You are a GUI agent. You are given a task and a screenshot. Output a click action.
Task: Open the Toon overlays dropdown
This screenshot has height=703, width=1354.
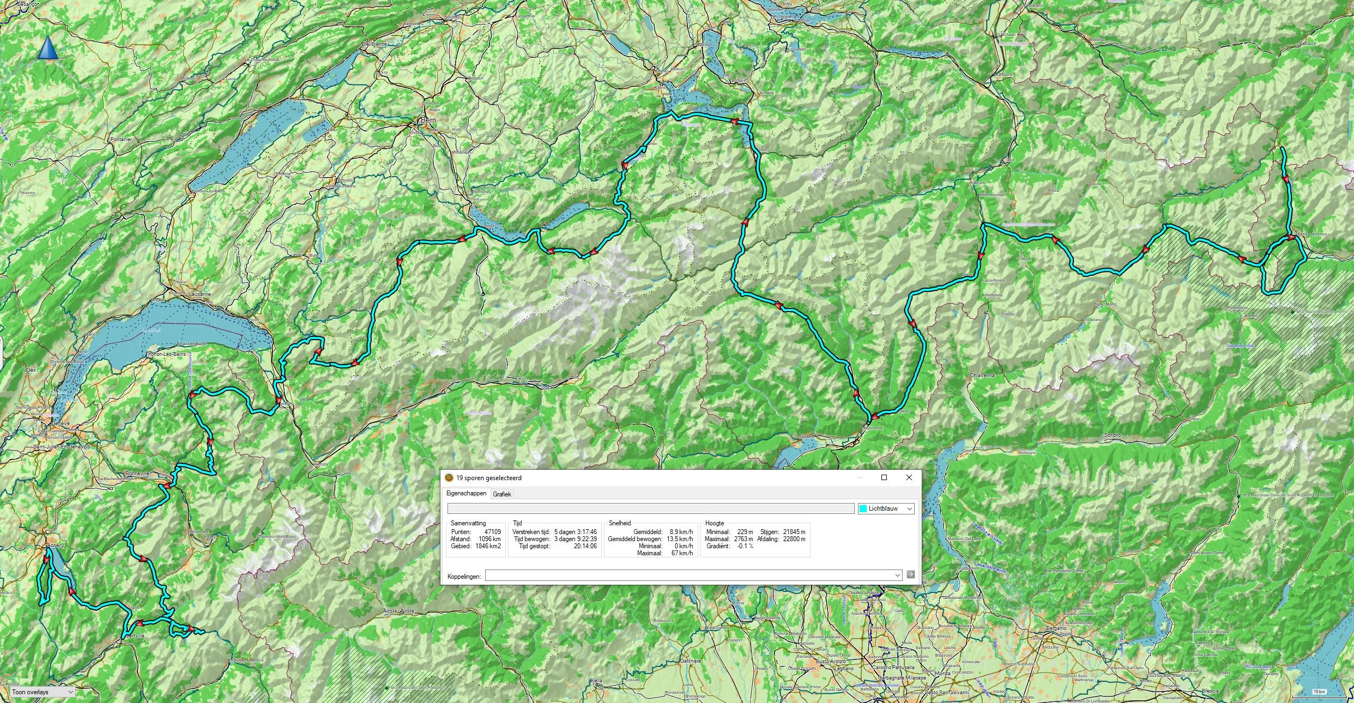[43, 692]
